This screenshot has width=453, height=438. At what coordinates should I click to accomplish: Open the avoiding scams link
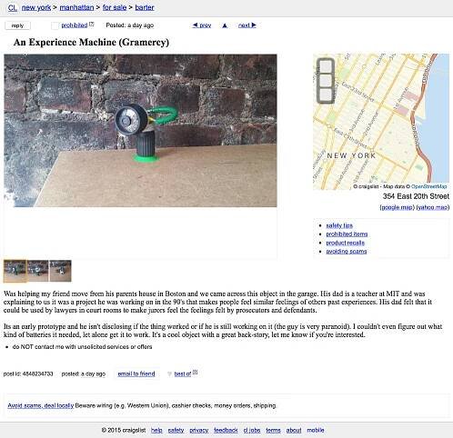click(347, 252)
